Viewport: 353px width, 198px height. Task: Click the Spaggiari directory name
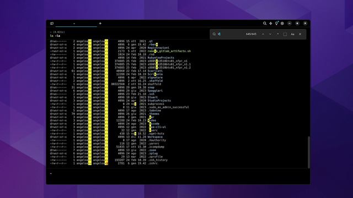tap(155, 91)
